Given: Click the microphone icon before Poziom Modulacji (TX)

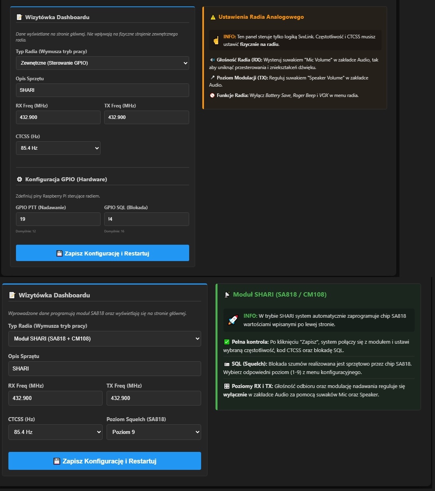Looking at the screenshot, I should click(212, 78).
